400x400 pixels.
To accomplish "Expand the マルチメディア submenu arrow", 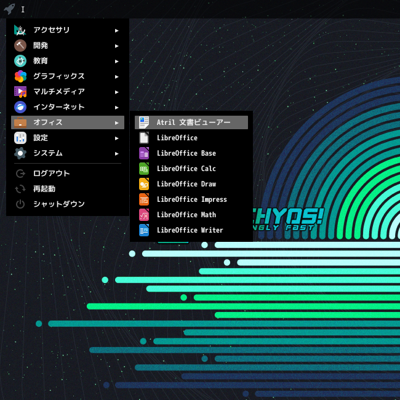I will tap(116, 92).
